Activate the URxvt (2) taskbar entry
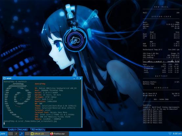The width and height of the screenshot is (182, 136). 40,134
